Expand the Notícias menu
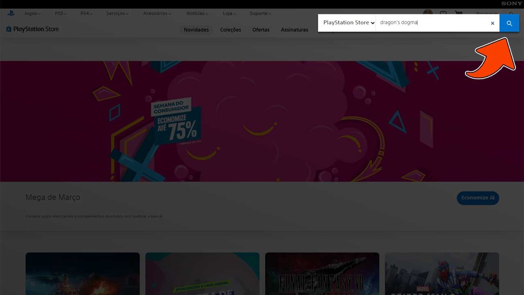Screen dimensions: 524x295 point(197,13)
